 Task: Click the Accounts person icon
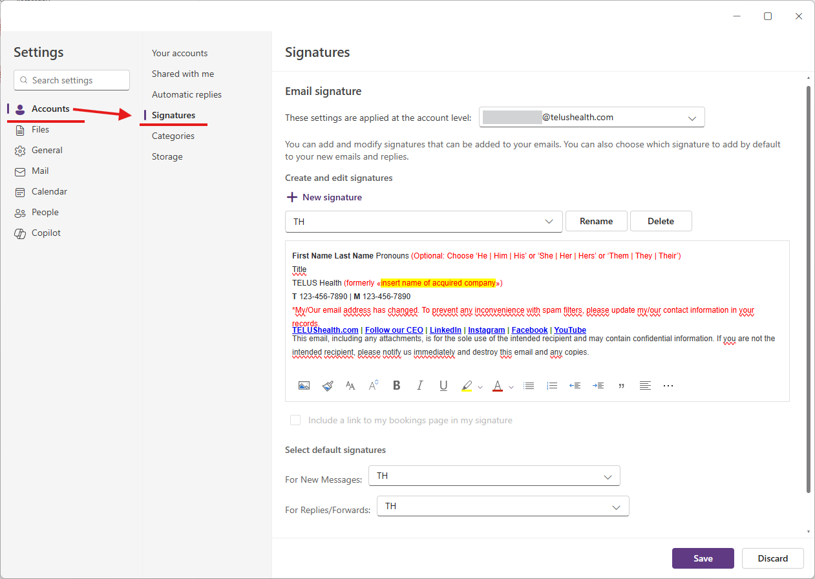(20, 109)
